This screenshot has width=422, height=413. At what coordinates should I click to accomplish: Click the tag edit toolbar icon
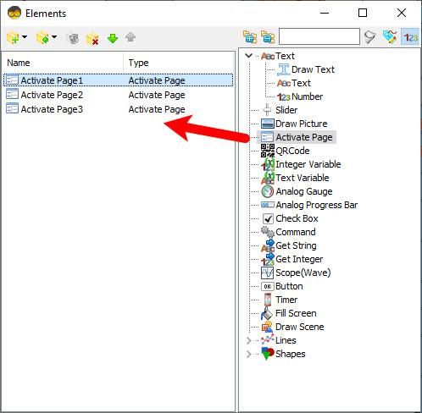[390, 37]
